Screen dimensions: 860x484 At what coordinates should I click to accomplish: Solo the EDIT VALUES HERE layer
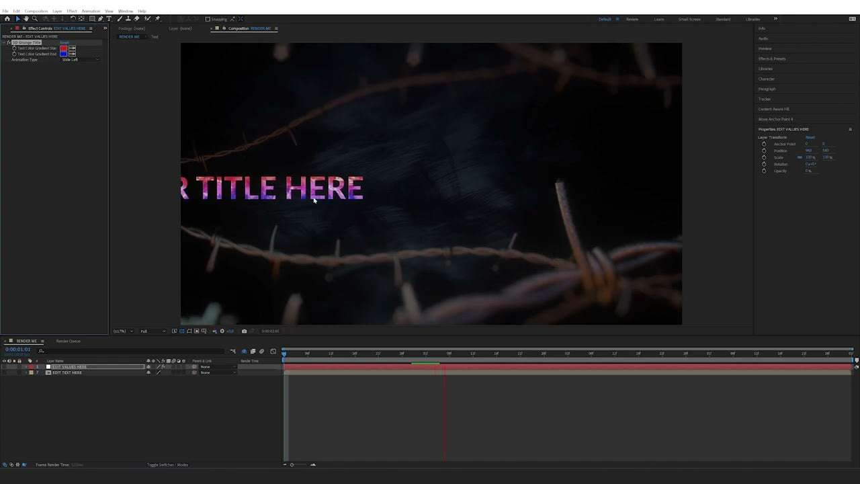(x=14, y=366)
